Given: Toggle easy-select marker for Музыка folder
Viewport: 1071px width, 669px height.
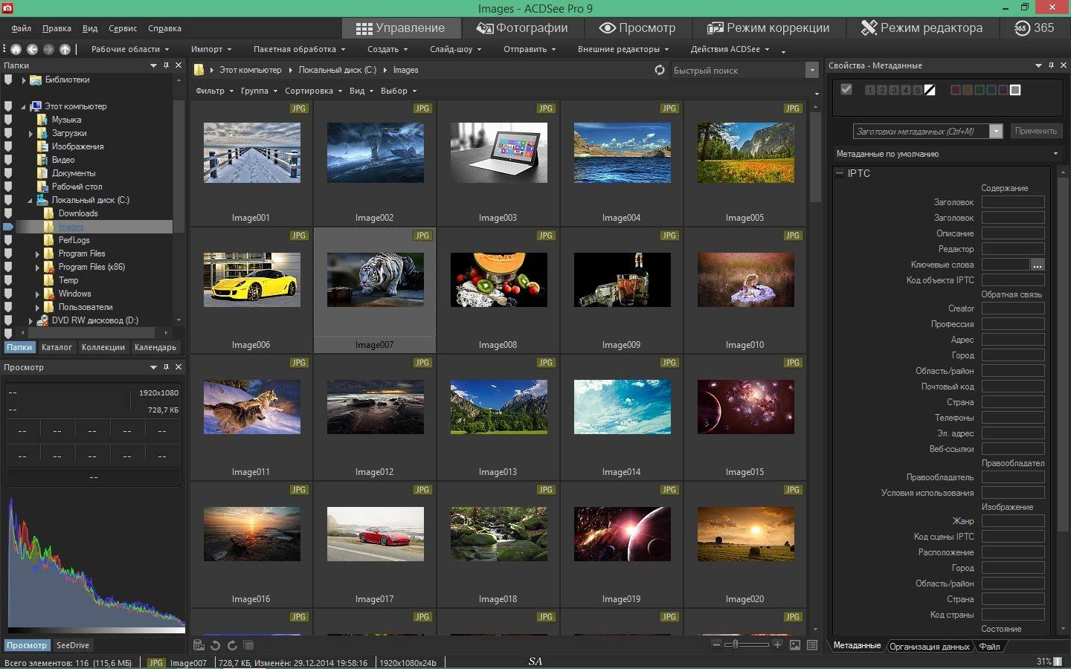Looking at the screenshot, I should click(8, 120).
